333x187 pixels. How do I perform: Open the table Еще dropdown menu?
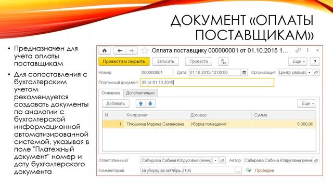tap(306, 104)
